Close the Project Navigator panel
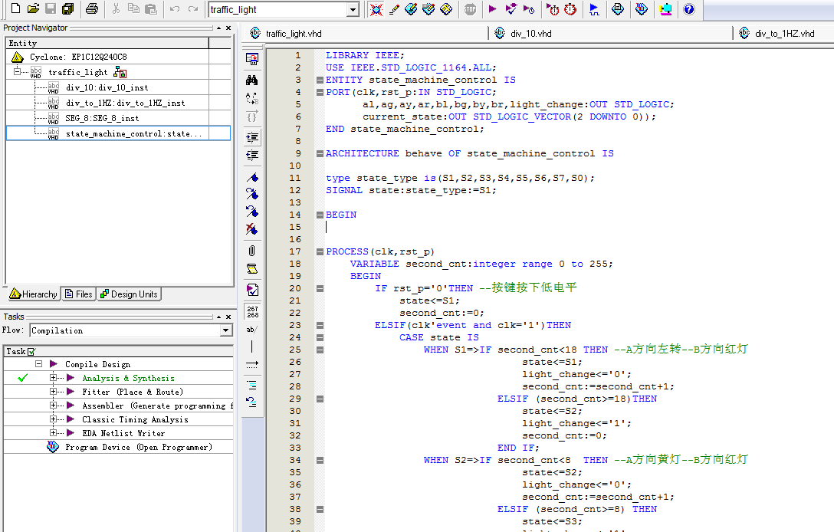Image resolution: width=834 pixels, height=532 pixels. (228, 28)
